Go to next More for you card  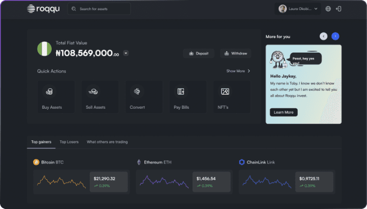[335, 36]
